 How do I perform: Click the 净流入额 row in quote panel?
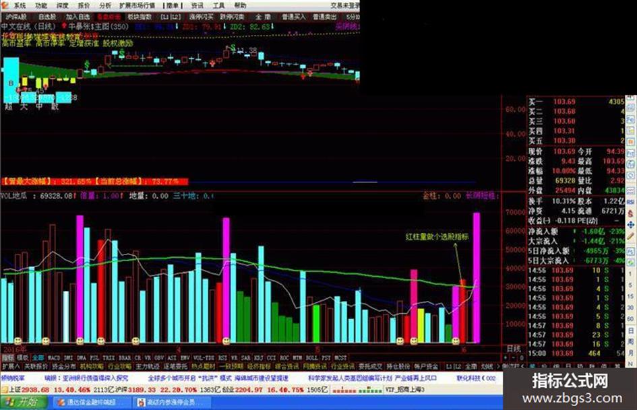point(576,232)
